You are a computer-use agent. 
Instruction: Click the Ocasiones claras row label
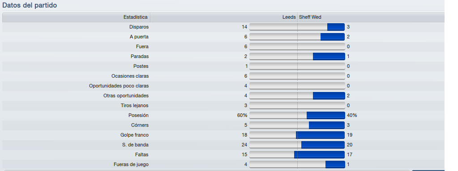pyautogui.click(x=130, y=76)
